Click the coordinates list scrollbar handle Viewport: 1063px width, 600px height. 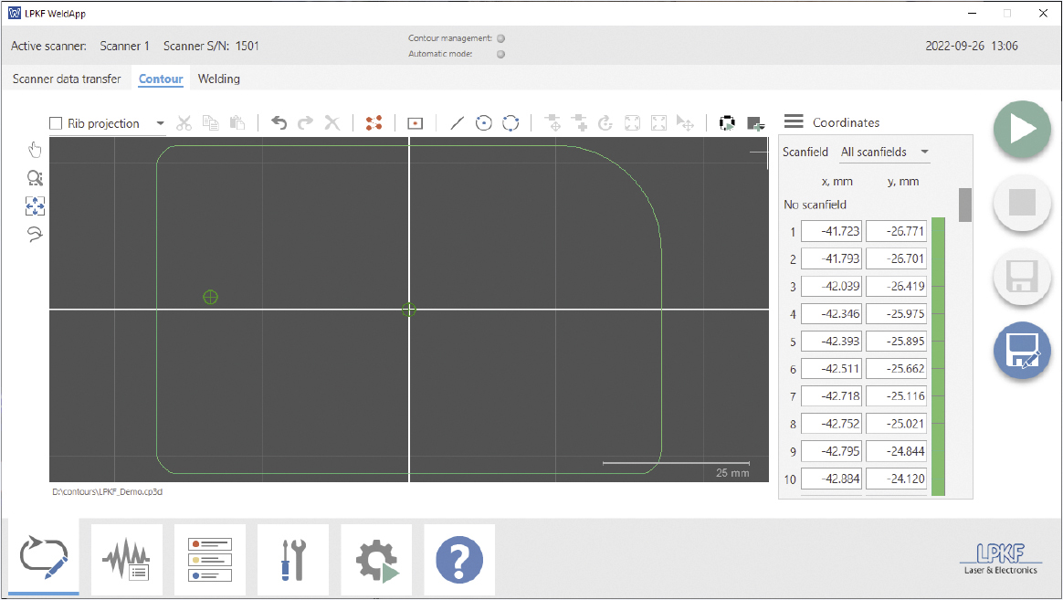[964, 205]
